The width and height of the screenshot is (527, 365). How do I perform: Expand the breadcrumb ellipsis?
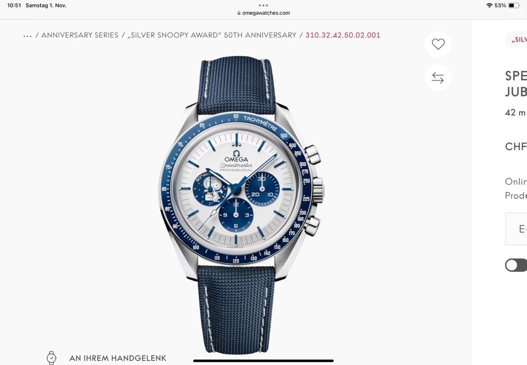pyautogui.click(x=27, y=36)
